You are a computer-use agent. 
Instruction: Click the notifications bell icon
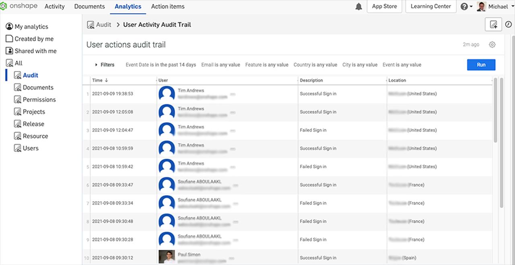coord(358,6)
